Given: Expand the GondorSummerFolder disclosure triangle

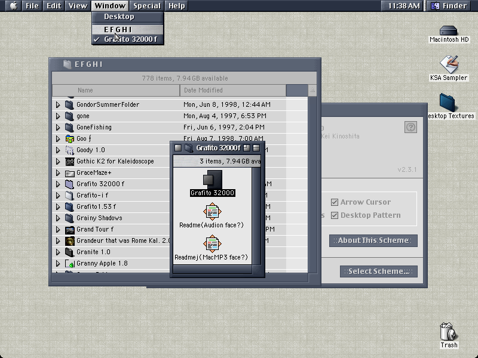Looking at the screenshot, I should click(x=58, y=105).
